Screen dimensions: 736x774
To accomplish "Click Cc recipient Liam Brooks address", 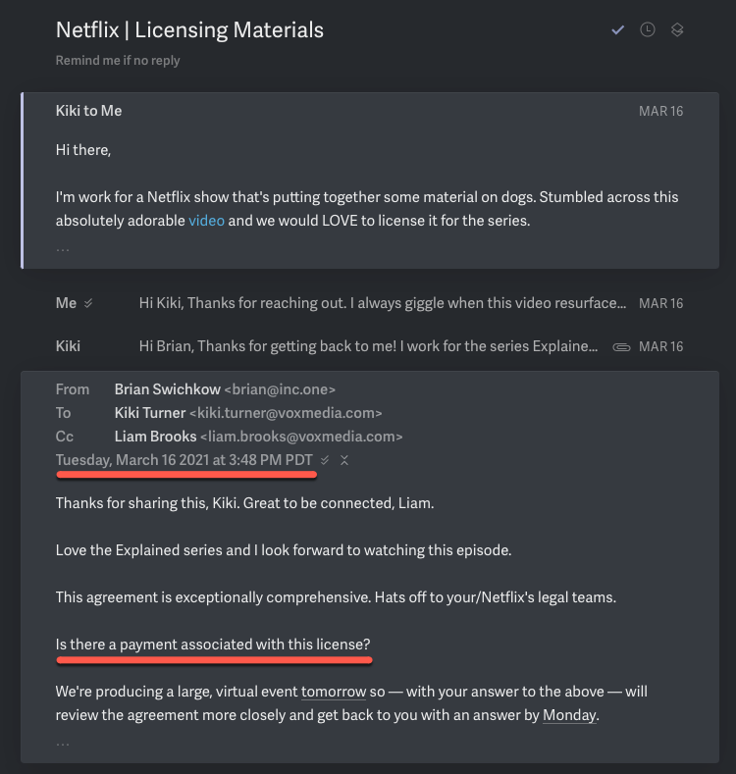I will click(x=301, y=437).
